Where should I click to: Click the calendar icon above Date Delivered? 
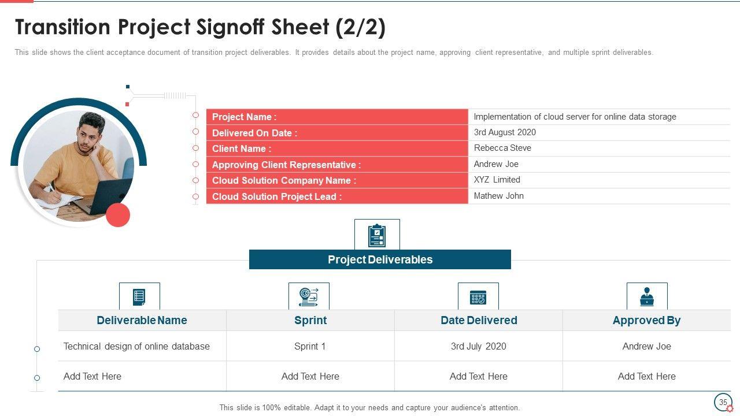(478, 297)
